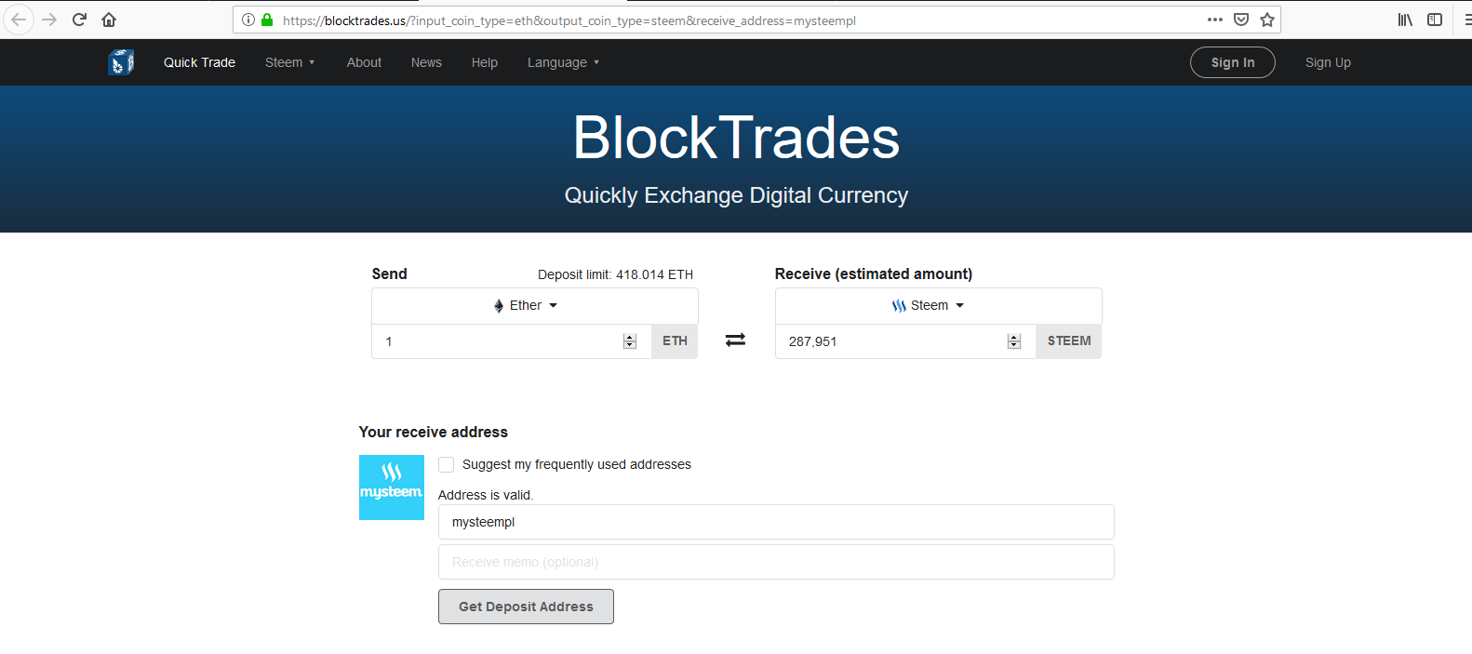Click the BlockTrades heading title

736,138
